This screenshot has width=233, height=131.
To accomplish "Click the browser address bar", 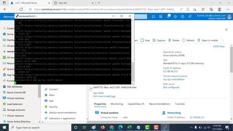I will tap(105, 9).
